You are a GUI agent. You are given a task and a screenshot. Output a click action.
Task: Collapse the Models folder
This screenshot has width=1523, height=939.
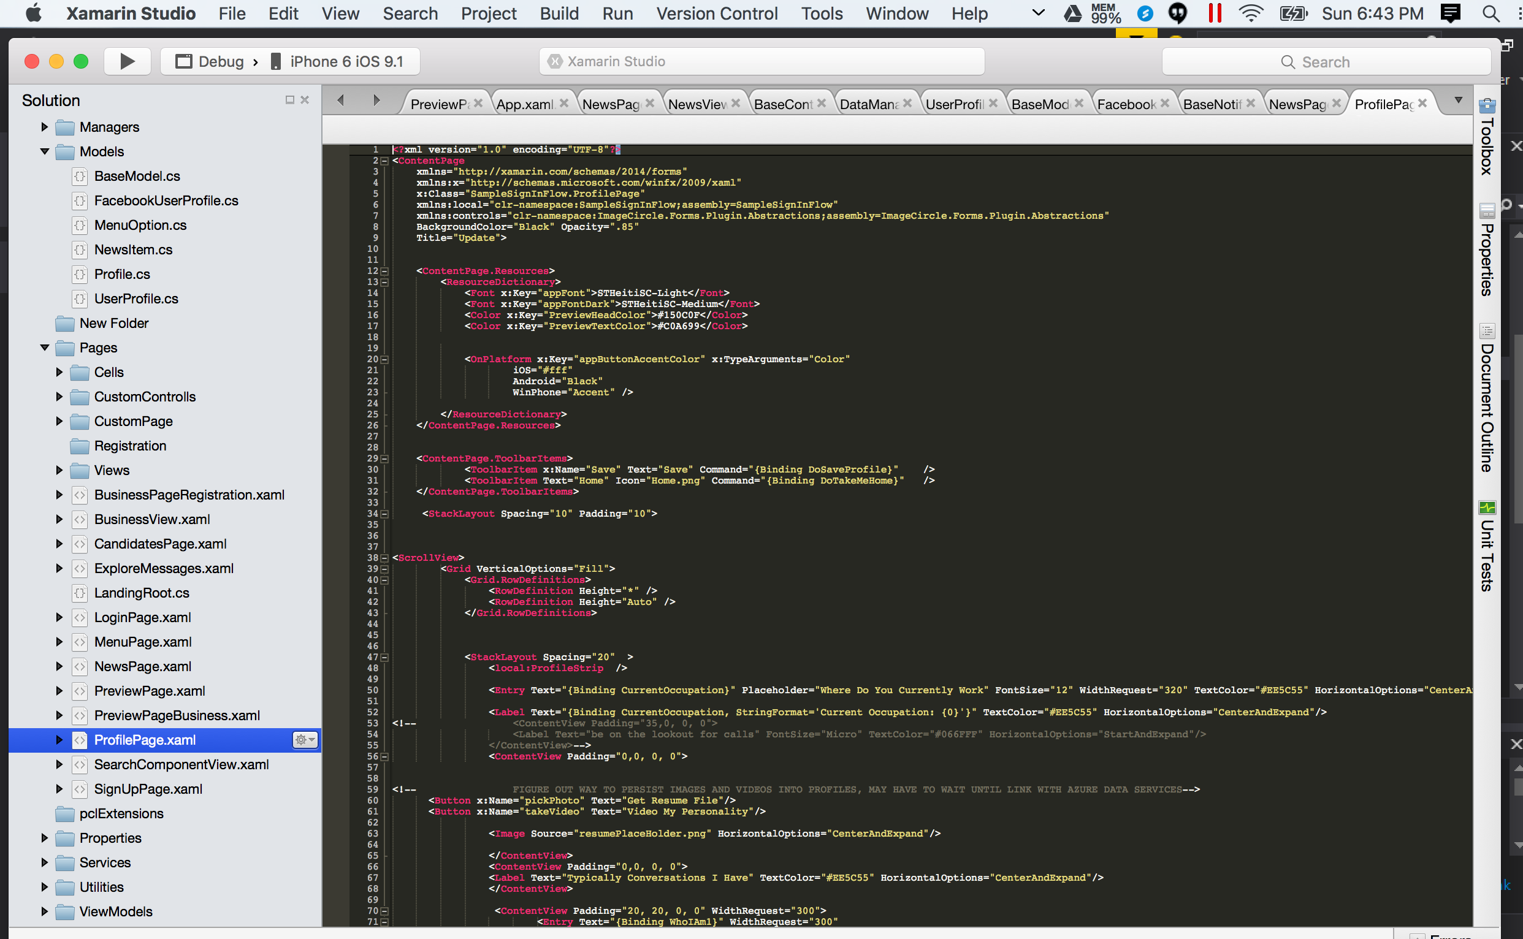point(44,151)
